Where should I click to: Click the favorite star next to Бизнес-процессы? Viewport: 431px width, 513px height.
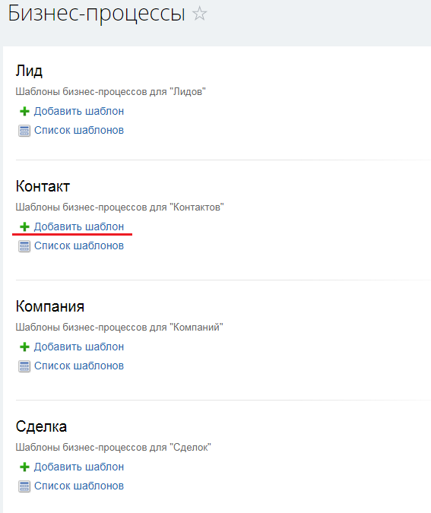pos(199,14)
